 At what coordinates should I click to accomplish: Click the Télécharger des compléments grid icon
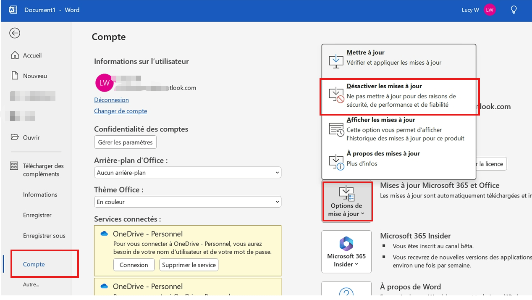click(x=14, y=166)
